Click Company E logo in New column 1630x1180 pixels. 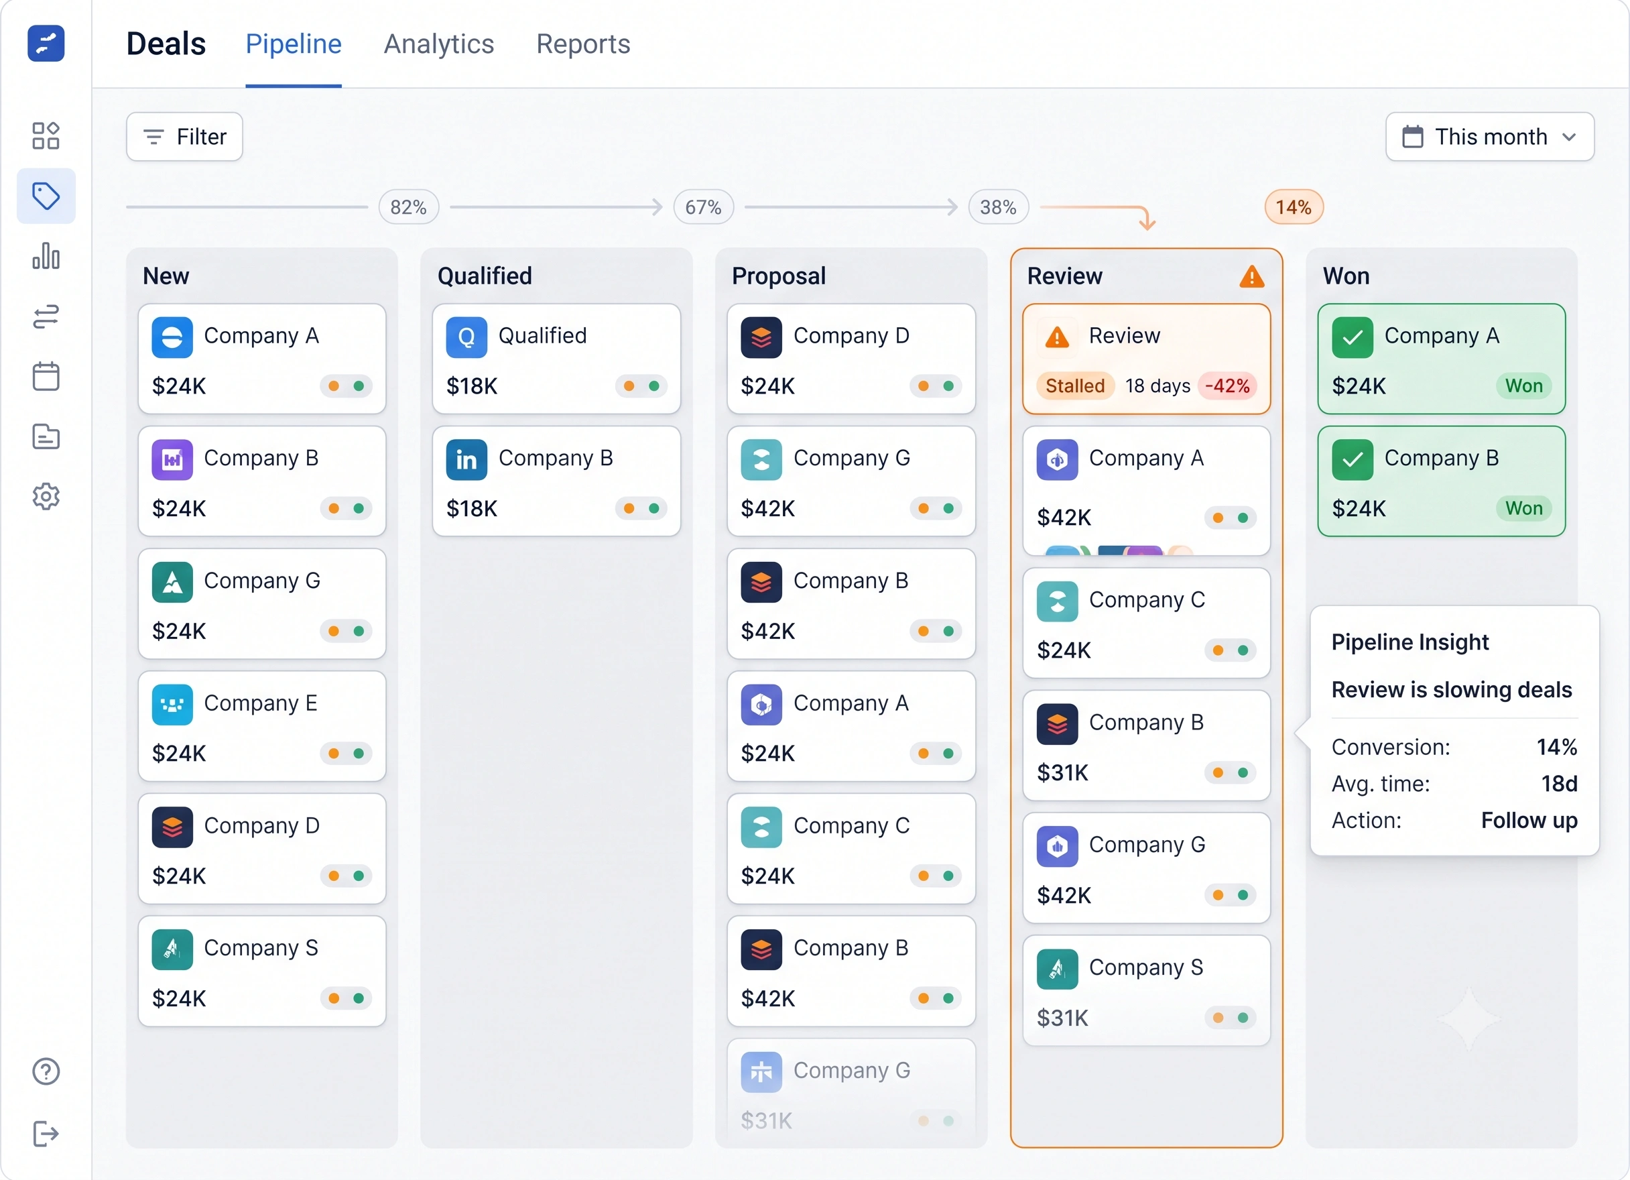pos(172,705)
